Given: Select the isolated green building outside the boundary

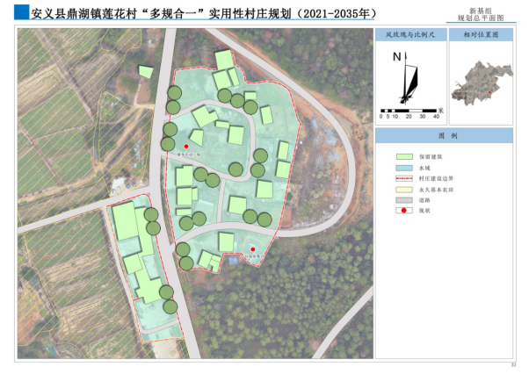Looking at the screenshot, I should (x=145, y=72).
